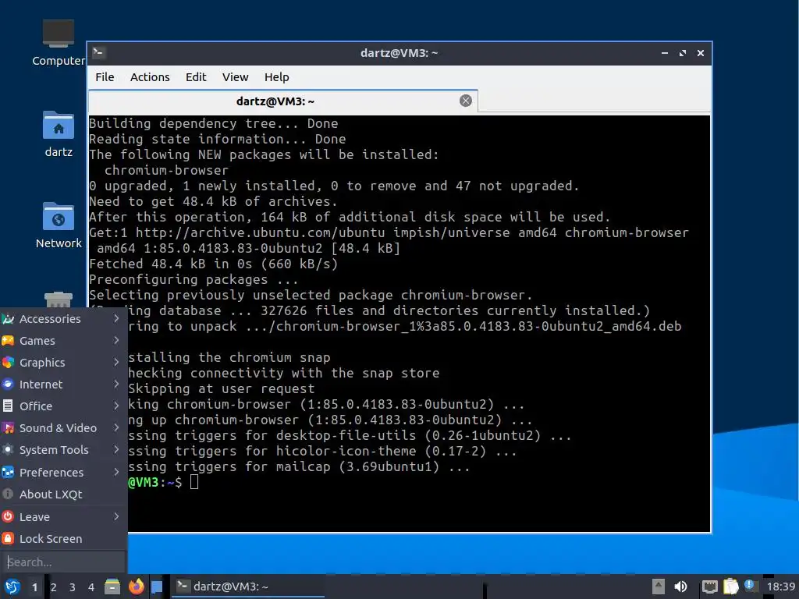Expand the Sound & Video submenu
Viewport: 799px width, 599px height.
point(63,428)
